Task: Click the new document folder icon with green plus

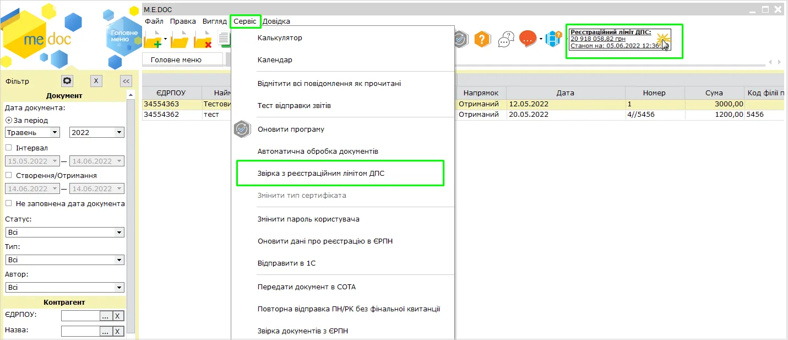Action: [153, 40]
